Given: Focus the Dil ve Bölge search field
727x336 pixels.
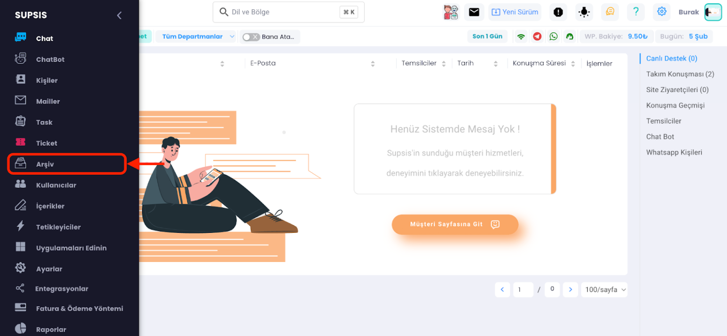Looking at the screenshot, I should point(289,12).
